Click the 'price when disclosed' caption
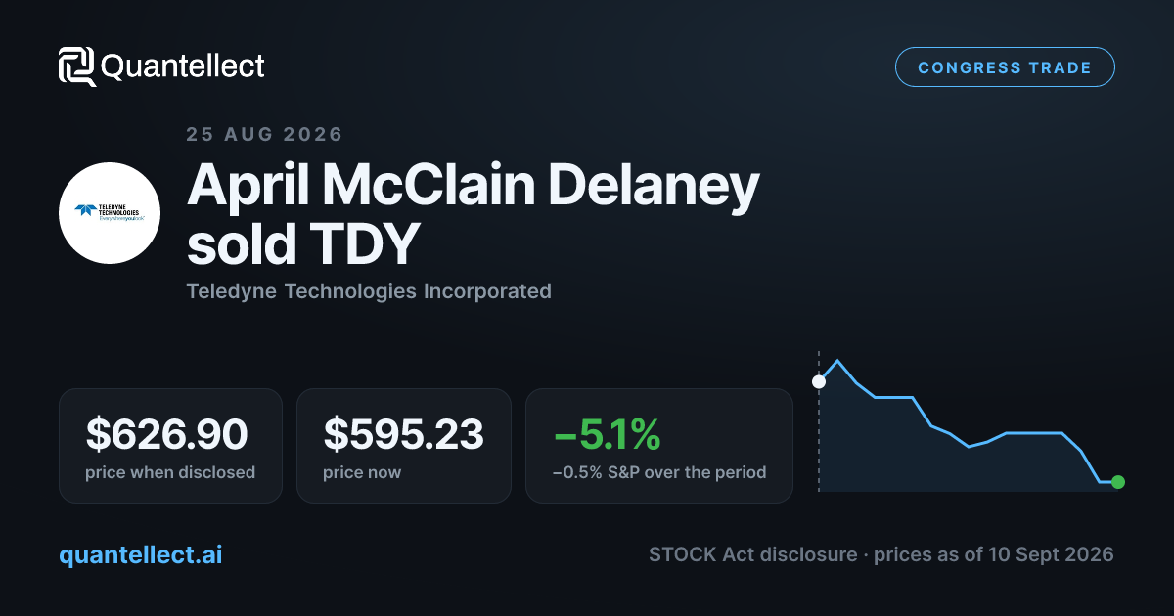 170,472
